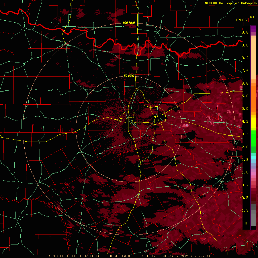Click the pink band near 1.0 on the color bar
Screen dimensions: 258x258
(253, 174)
